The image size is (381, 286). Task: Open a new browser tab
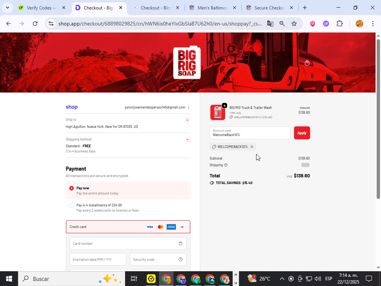pos(305,8)
